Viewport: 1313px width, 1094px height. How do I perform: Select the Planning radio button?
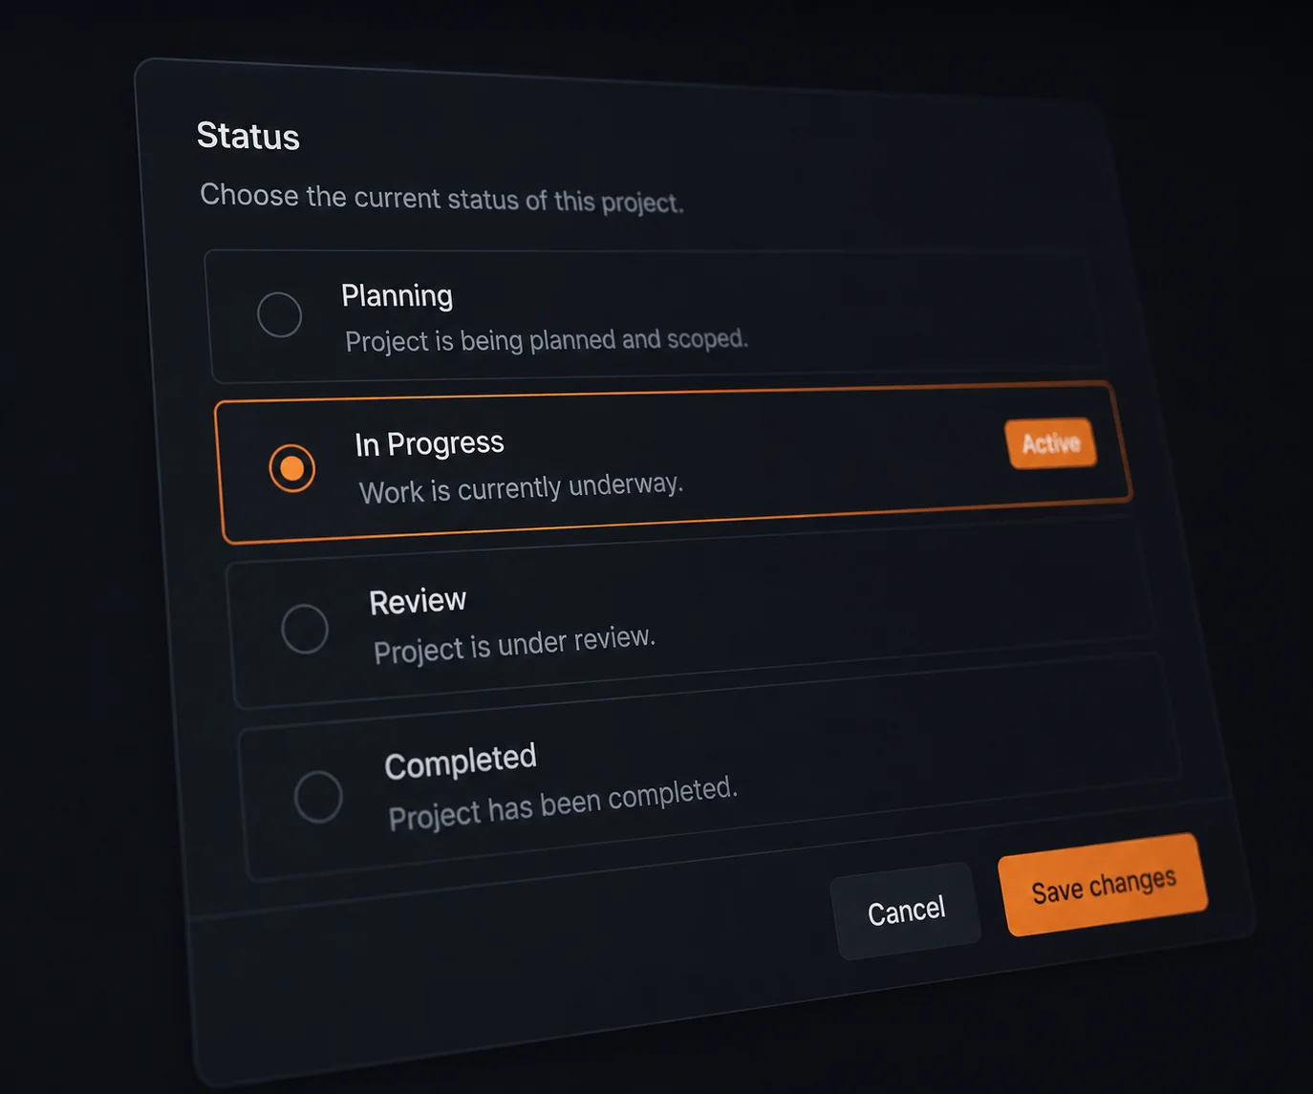click(x=280, y=314)
